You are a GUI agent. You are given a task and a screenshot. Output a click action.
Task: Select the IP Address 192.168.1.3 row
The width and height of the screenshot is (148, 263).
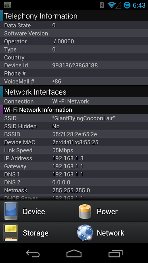[74, 158]
